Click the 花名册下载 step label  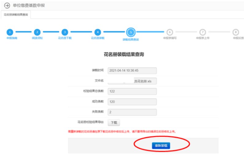coord(65,38)
